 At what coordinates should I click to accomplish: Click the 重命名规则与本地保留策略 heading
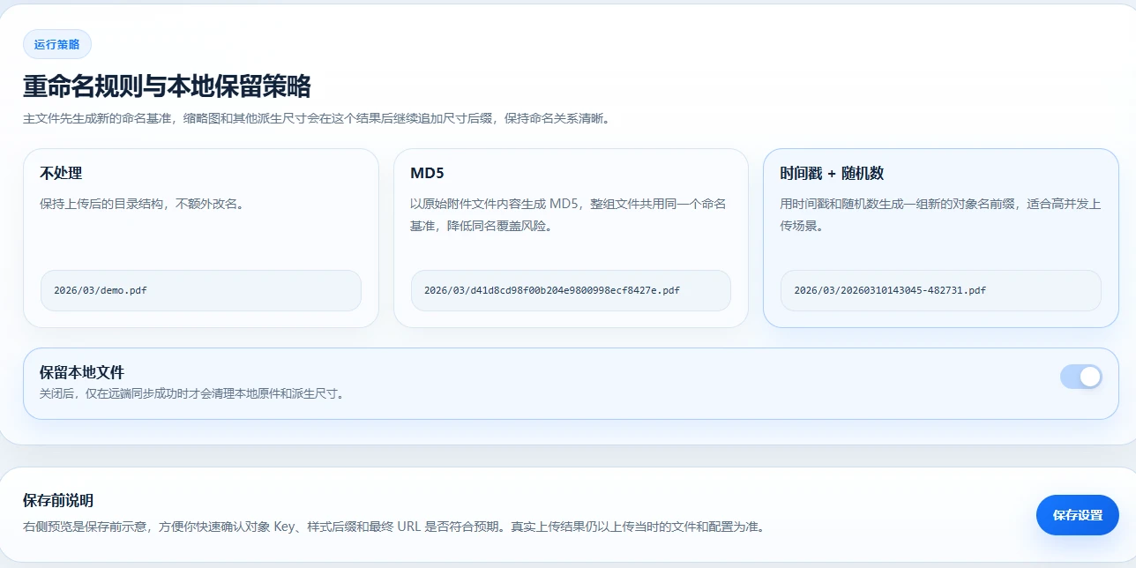coord(167,86)
